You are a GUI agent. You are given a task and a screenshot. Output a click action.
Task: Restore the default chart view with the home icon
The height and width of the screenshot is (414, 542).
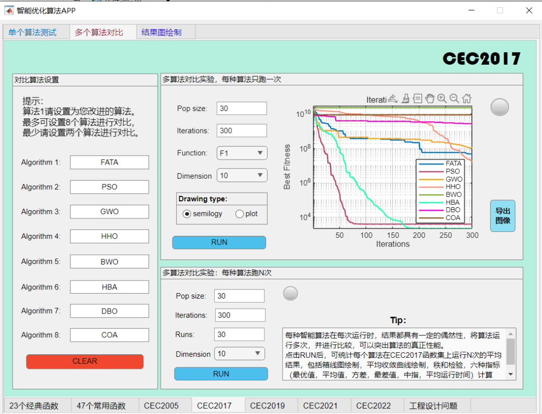(x=467, y=98)
